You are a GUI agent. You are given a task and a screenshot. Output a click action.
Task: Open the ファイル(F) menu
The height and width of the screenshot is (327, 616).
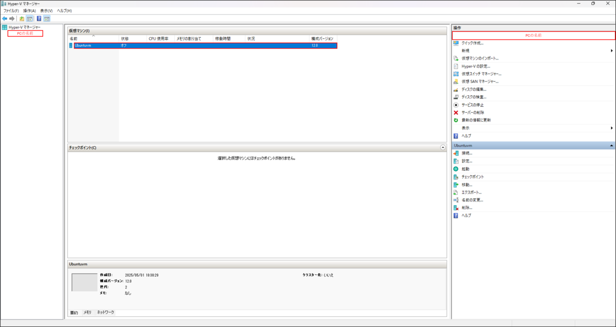[x=11, y=11]
